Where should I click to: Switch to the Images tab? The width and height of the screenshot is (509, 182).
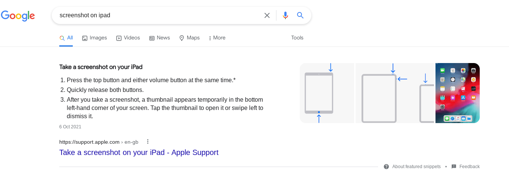[x=95, y=38]
